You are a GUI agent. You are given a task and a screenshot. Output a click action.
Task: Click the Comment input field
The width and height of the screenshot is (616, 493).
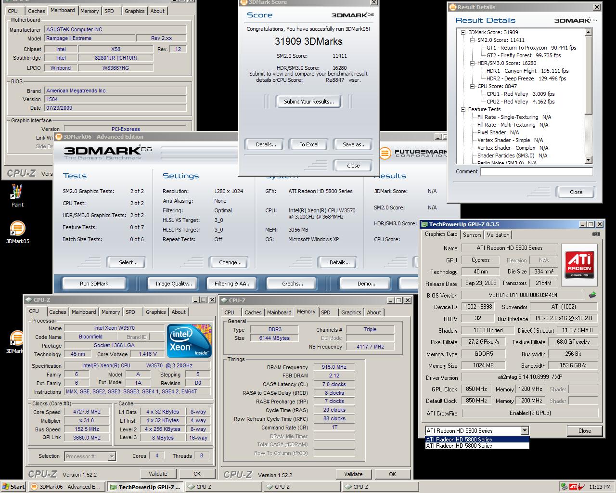click(x=536, y=171)
